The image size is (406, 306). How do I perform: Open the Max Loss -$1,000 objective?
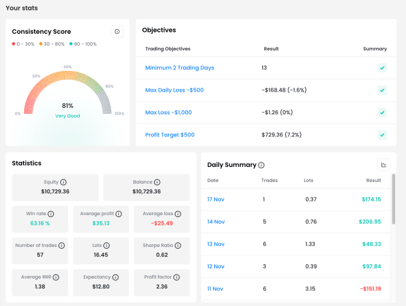(x=168, y=112)
